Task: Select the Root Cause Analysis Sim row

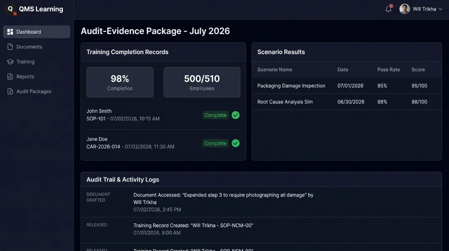Action: pos(346,102)
